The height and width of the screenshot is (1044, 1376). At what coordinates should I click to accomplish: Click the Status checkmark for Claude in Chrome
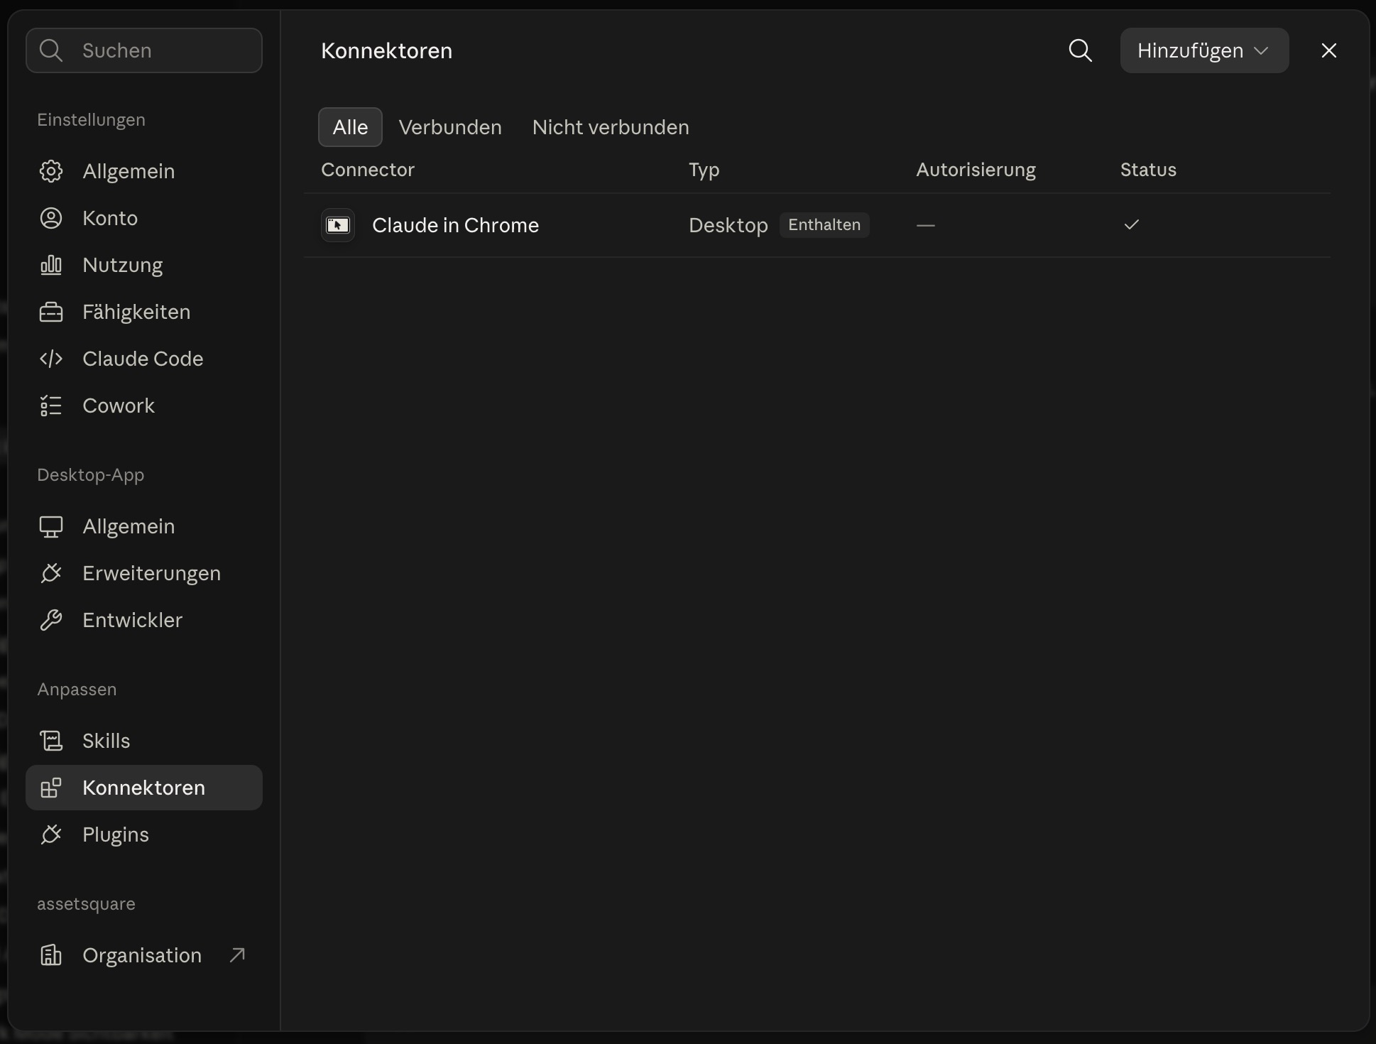pyautogui.click(x=1132, y=224)
